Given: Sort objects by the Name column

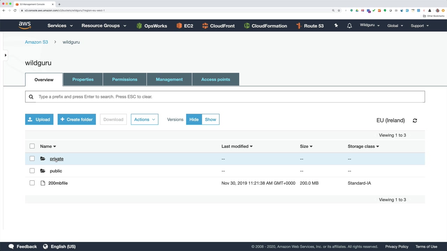Looking at the screenshot, I should pyautogui.click(x=48, y=146).
